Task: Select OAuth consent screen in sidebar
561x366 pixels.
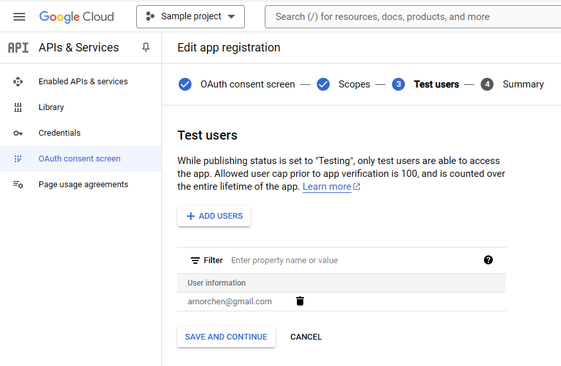Action: [80, 159]
